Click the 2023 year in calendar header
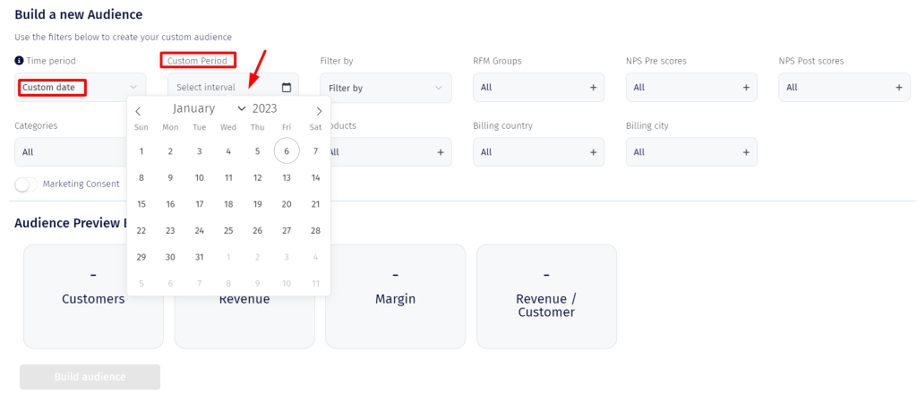Image resolution: width=917 pixels, height=402 pixels. 265,109
